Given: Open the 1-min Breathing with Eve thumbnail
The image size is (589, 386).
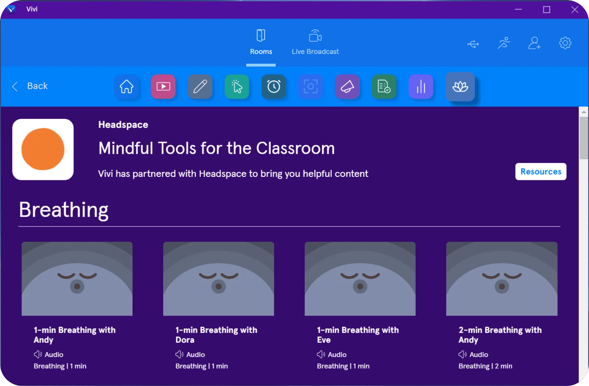Looking at the screenshot, I should coord(360,279).
